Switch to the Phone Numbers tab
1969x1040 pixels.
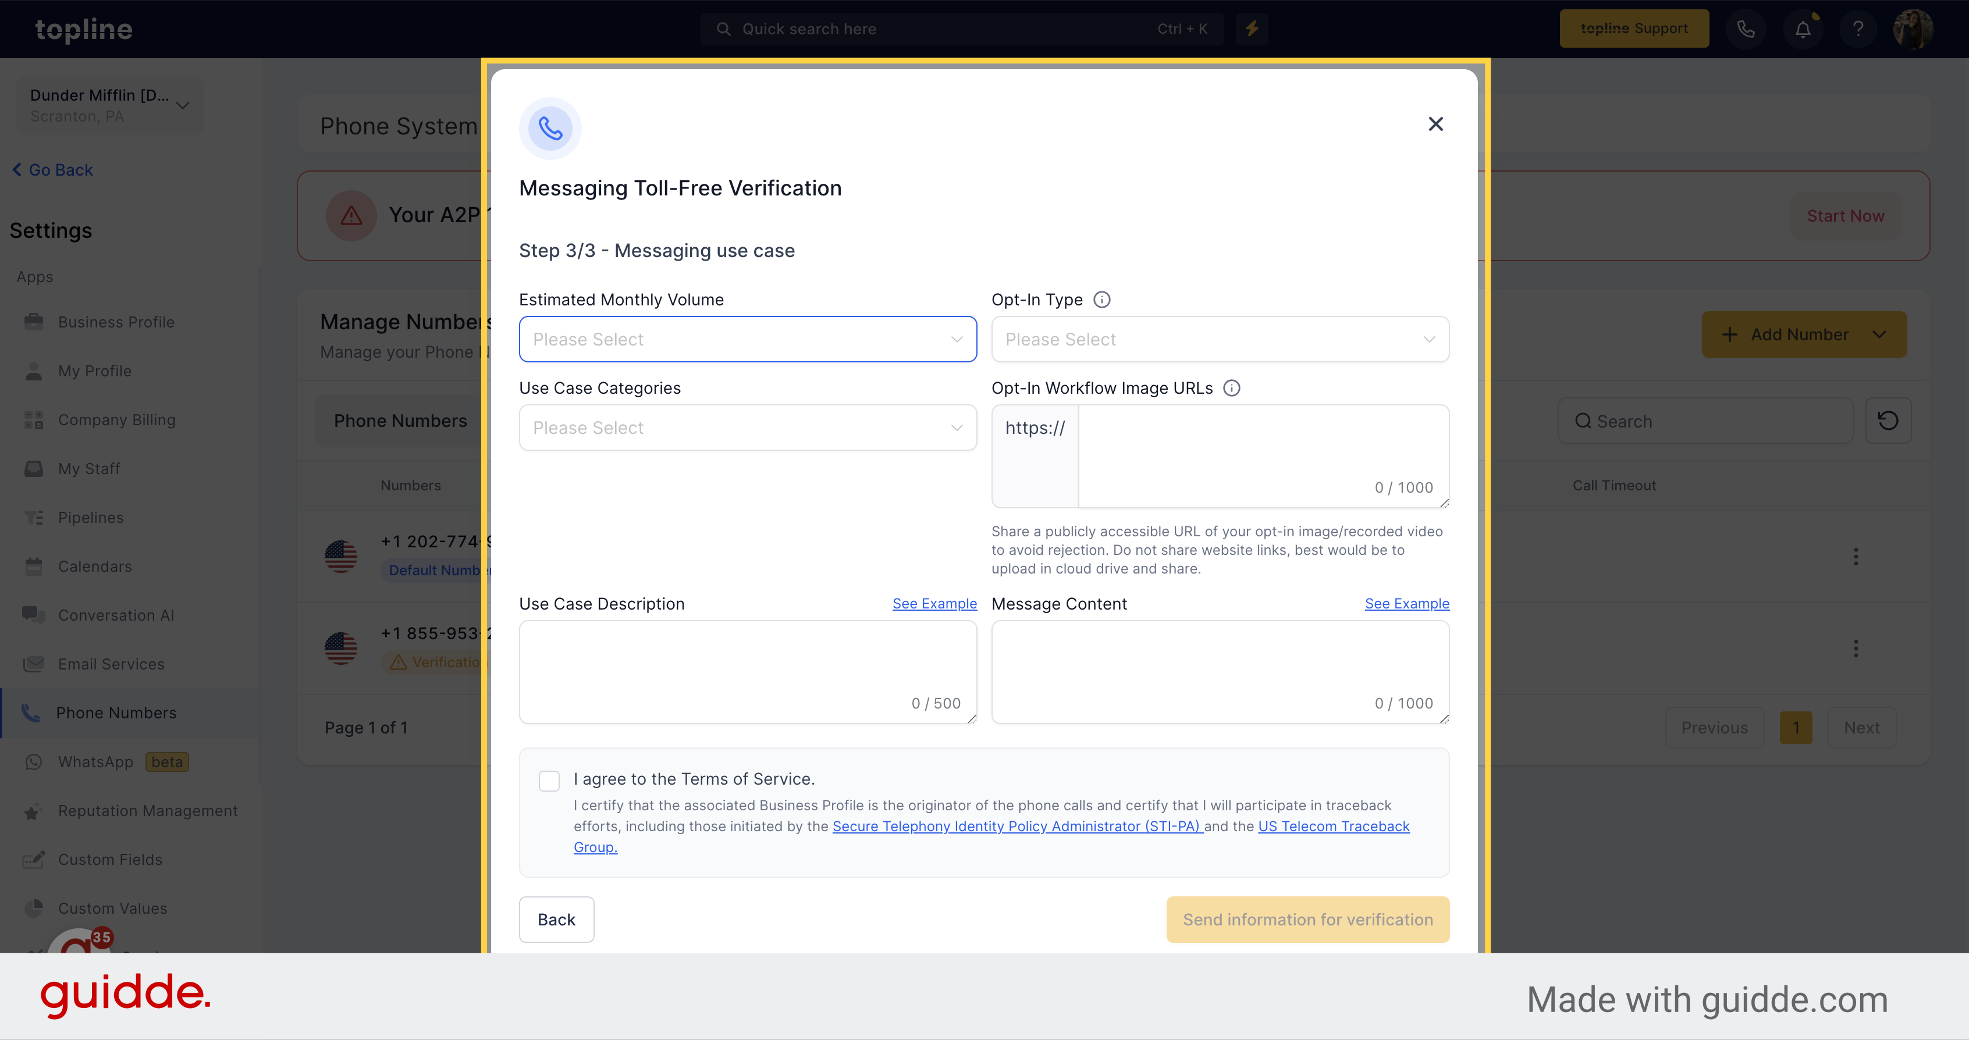pos(400,421)
